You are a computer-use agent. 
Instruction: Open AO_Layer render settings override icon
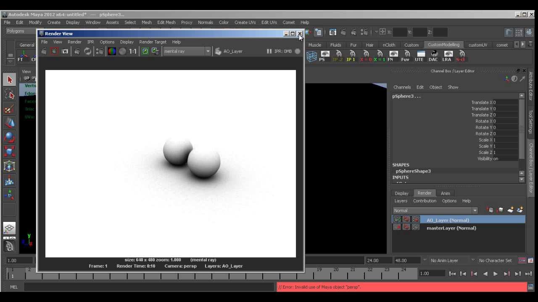416,219
